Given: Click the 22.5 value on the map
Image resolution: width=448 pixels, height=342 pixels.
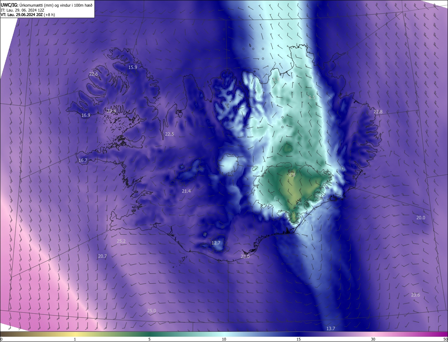Looking at the screenshot, I should tap(169, 134).
